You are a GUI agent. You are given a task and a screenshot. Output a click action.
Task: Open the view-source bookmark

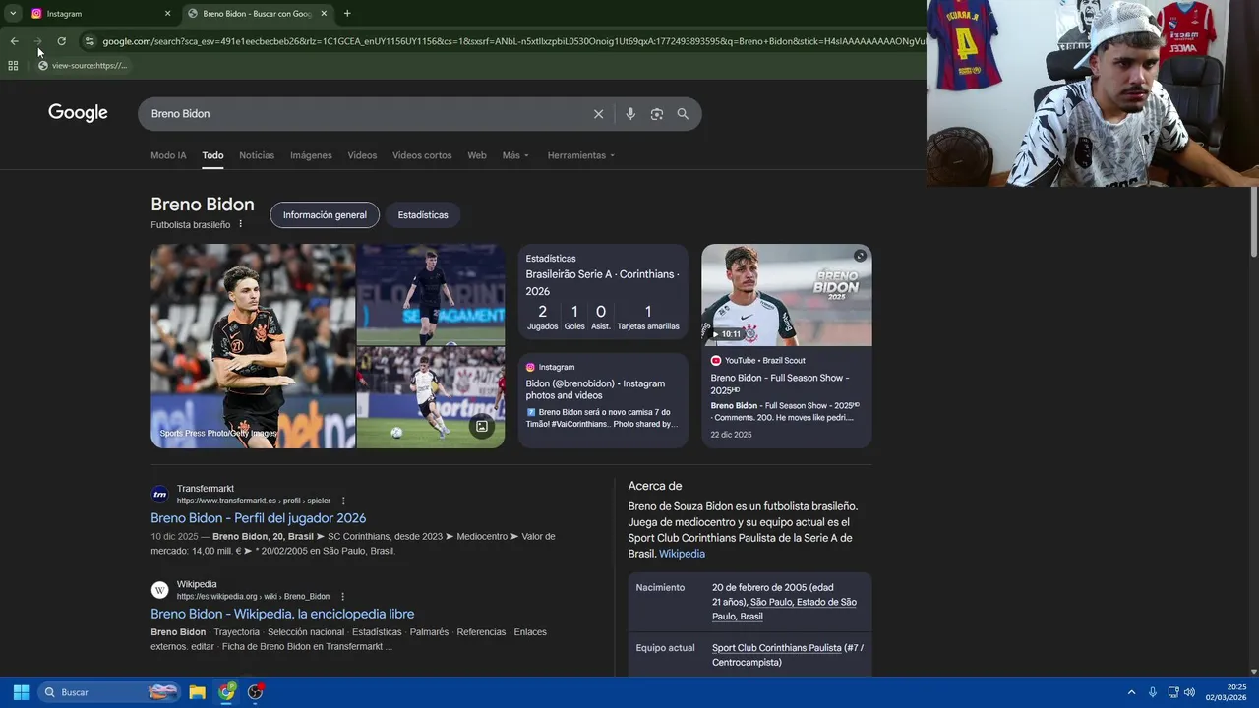tap(83, 66)
